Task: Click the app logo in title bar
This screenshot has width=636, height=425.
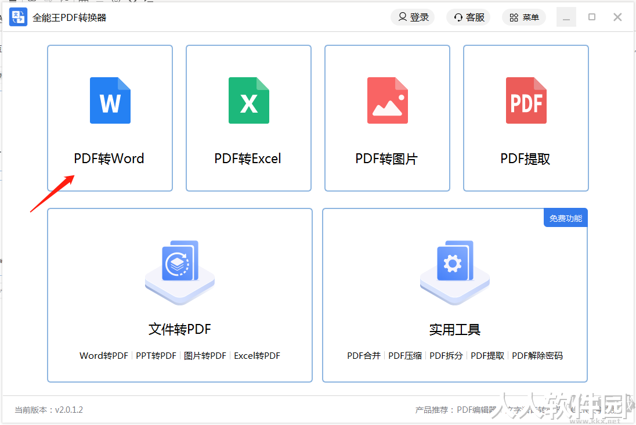Action: tap(18, 17)
